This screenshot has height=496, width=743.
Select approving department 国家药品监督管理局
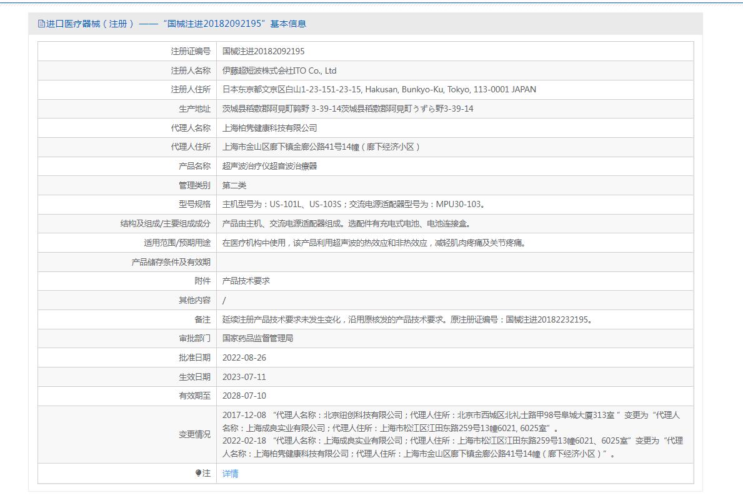257,339
